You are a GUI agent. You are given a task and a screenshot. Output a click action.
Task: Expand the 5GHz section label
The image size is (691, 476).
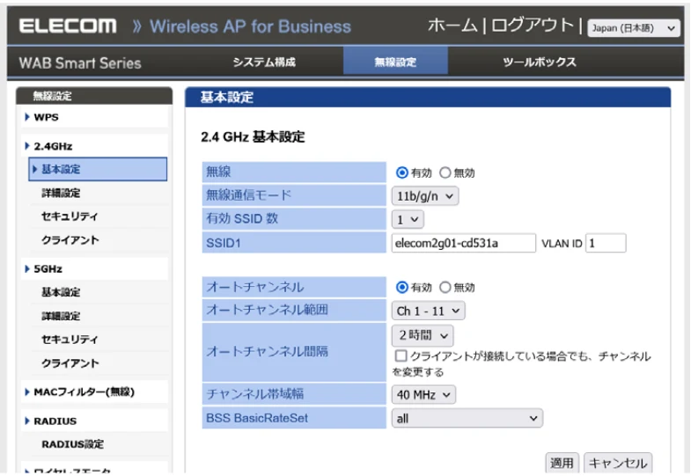48,269
